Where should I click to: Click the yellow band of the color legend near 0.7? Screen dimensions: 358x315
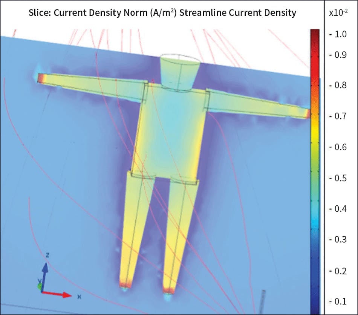click(315, 116)
